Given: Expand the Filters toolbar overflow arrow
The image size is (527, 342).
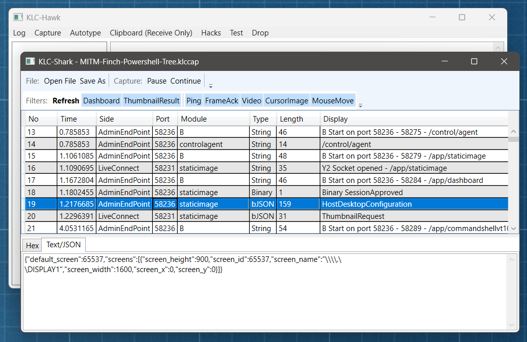Looking at the screenshot, I should [360, 105].
